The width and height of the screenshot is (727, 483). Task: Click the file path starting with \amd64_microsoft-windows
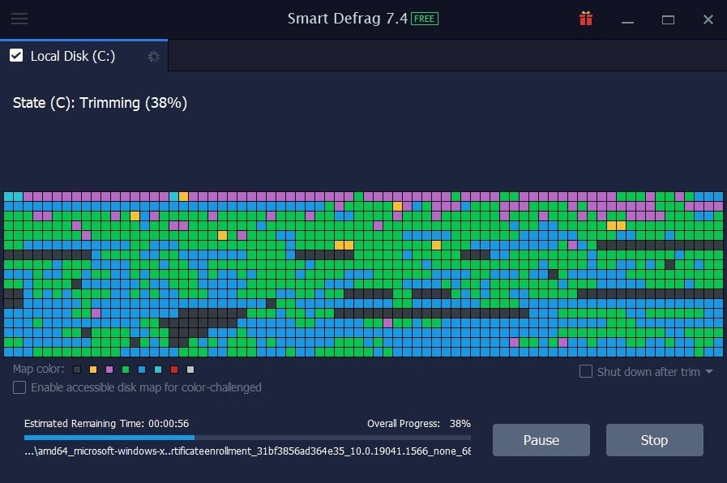tap(247, 451)
